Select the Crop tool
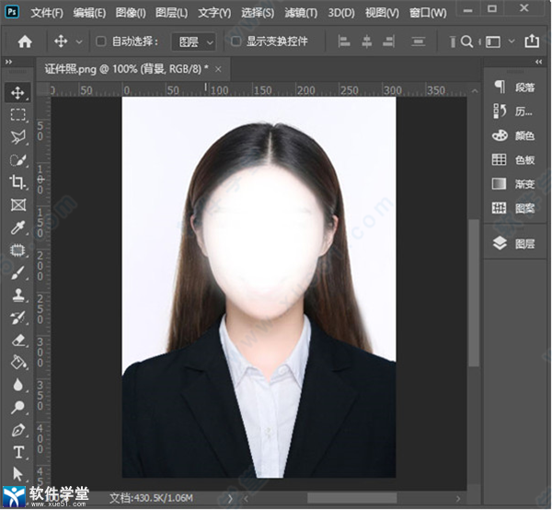This screenshot has width=552, height=510. click(x=17, y=182)
